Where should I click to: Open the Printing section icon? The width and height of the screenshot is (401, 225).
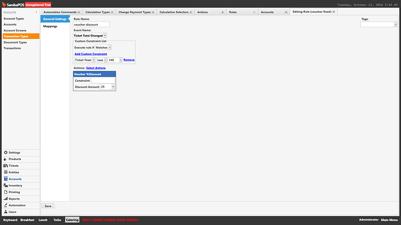pos(6,192)
